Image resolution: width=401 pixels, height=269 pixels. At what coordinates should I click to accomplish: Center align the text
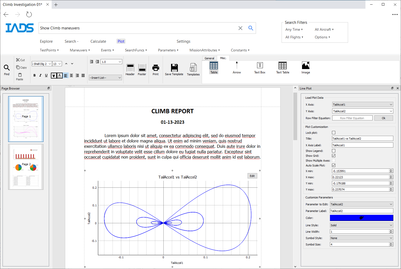(x=71, y=75)
